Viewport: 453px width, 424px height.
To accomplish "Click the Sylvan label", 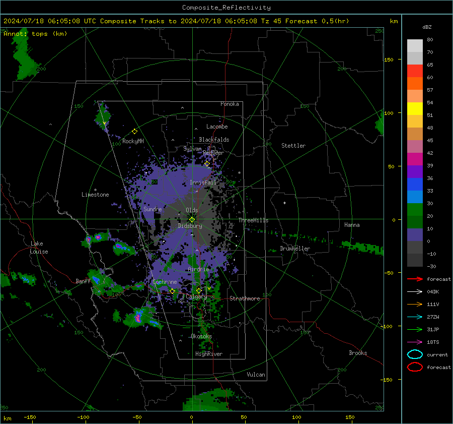I will (192, 149).
